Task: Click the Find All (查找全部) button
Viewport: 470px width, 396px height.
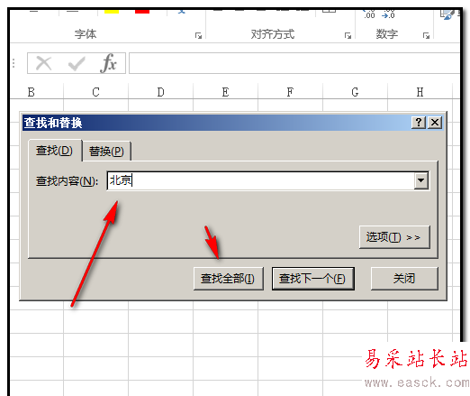Action: pyautogui.click(x=229, y=279)
